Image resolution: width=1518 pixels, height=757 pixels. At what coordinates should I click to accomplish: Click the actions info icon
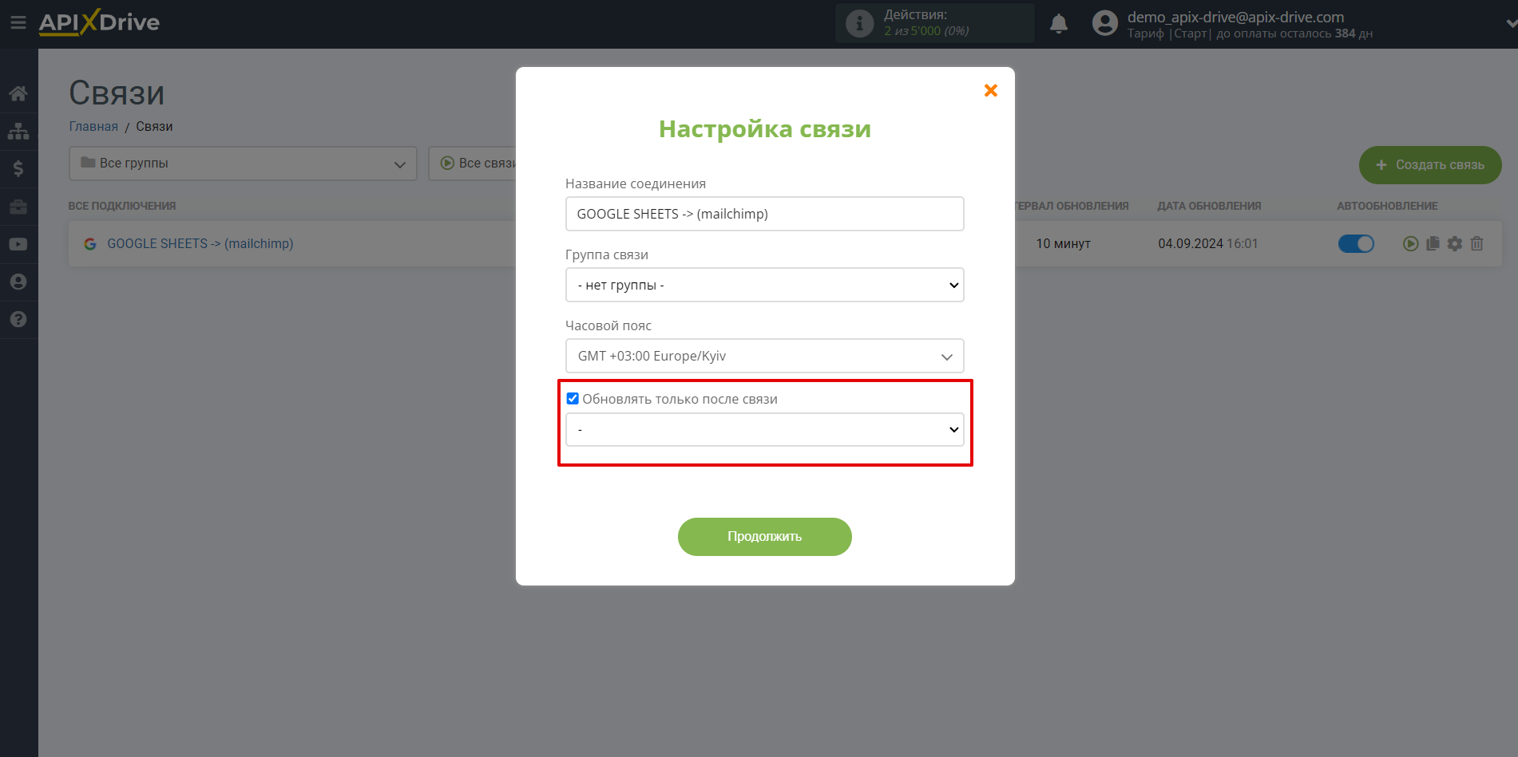click(x=859, y=23)
